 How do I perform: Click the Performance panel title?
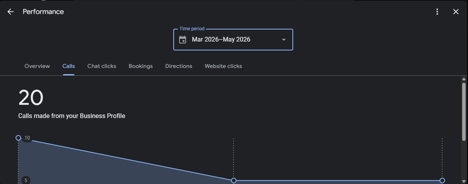point(43,12)
